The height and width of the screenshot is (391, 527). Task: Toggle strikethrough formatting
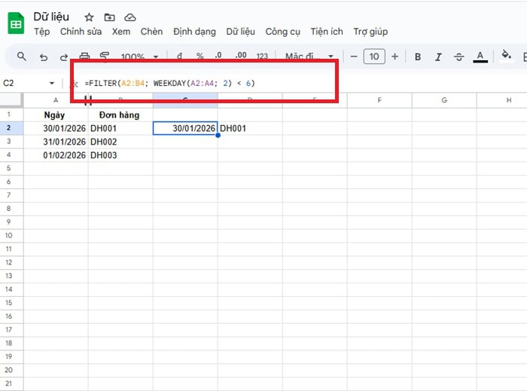(459, 57)
